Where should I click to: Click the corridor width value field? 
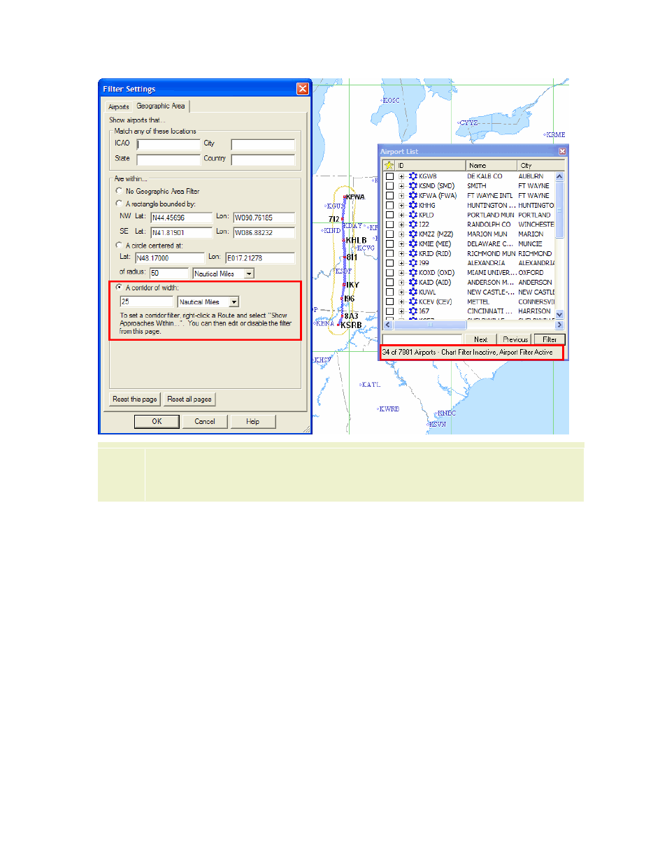tap(146, 302)
